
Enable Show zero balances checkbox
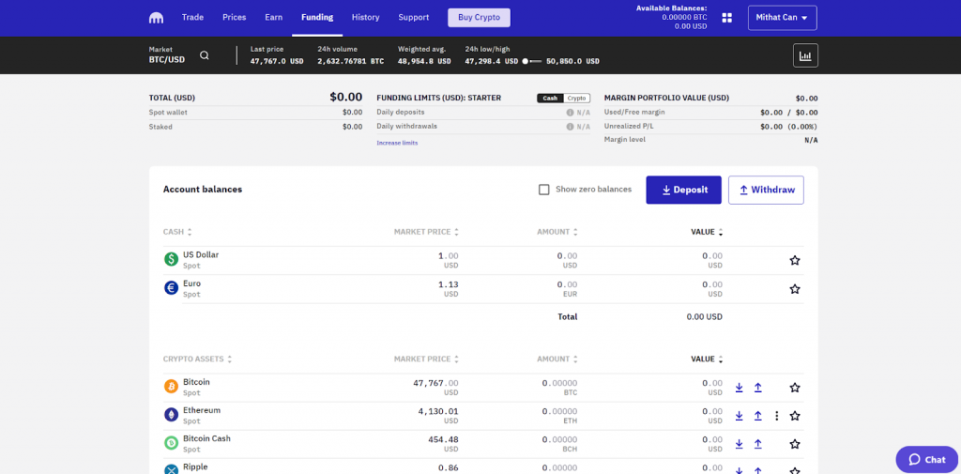[x=543, y=190]
